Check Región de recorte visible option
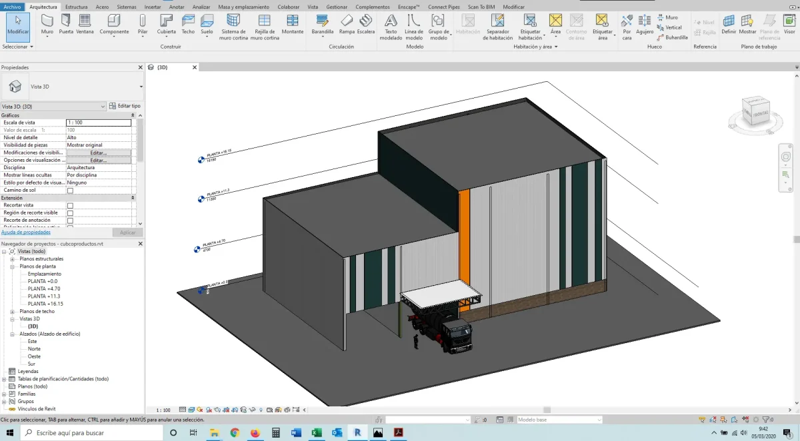Image resolution: width=800 pixels, height=441 pixels. click(70, 213)
